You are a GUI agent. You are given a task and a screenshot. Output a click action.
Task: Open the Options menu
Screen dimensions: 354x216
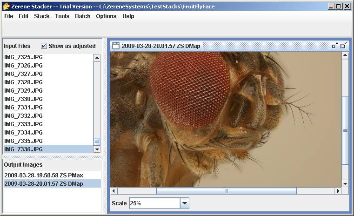click(106, 16)
